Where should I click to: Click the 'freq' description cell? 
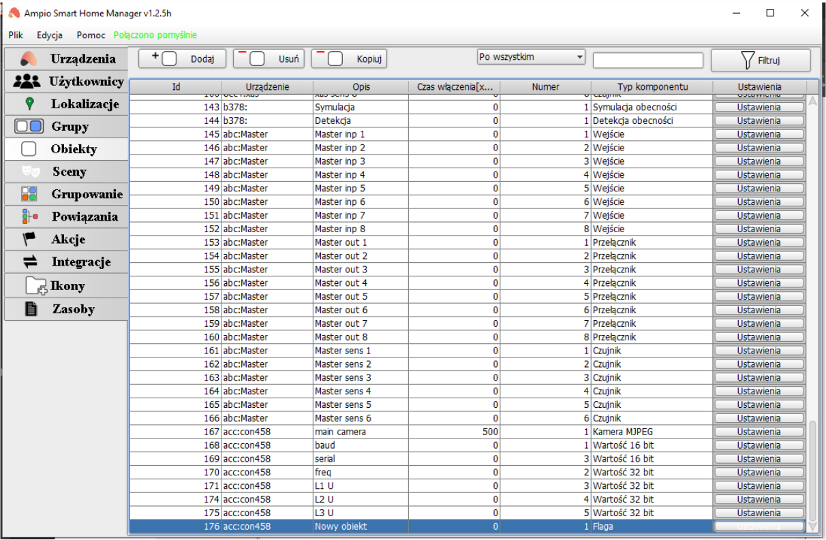(361, 473)
